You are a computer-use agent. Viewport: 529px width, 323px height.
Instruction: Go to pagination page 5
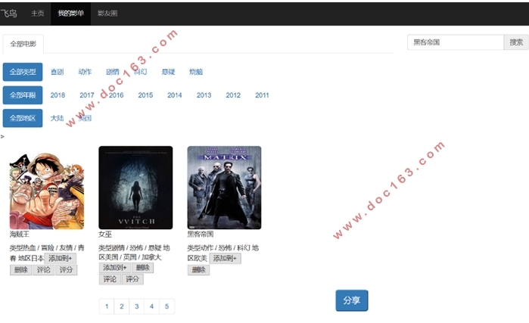166,306
